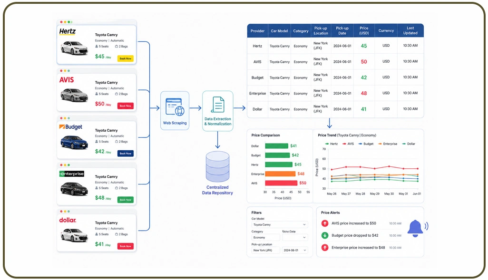Click the Pick-up Location column header
The image size is (488, 280).
pos(321,31)
